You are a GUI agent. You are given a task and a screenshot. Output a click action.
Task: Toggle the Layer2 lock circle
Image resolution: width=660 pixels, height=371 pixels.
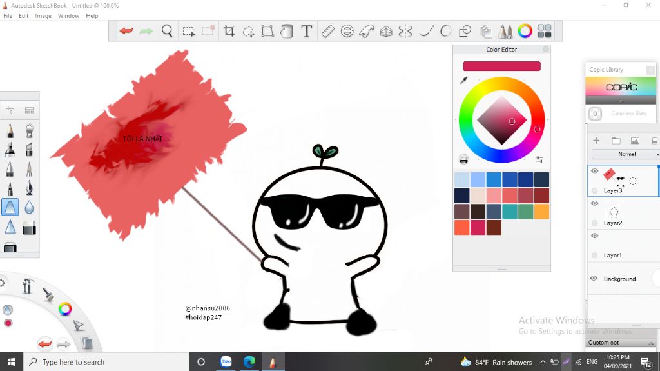[x=594, y=223]
